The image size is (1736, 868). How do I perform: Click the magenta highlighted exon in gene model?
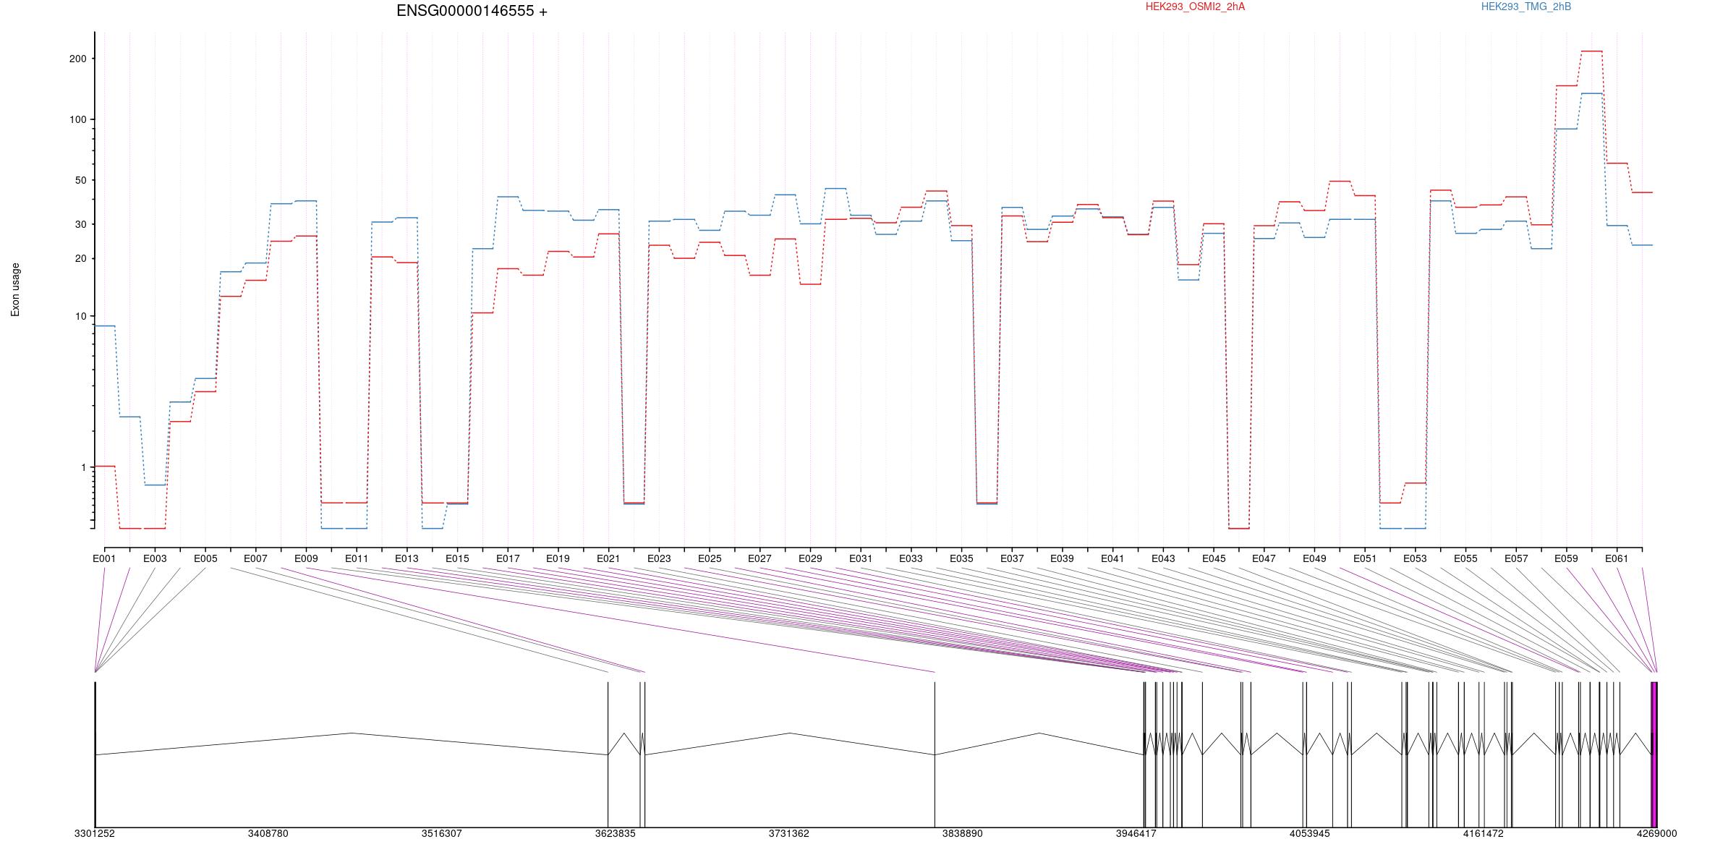[1654, 754]
